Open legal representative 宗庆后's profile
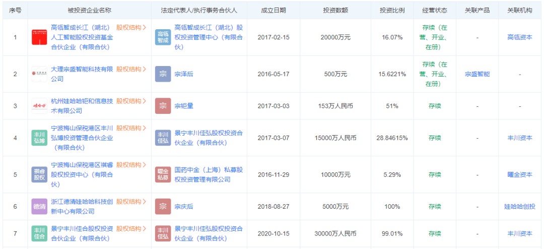Screen dimensions: 544x249 (184, 207)
